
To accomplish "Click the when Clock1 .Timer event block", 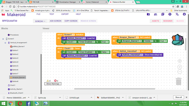I will [69, 48].
